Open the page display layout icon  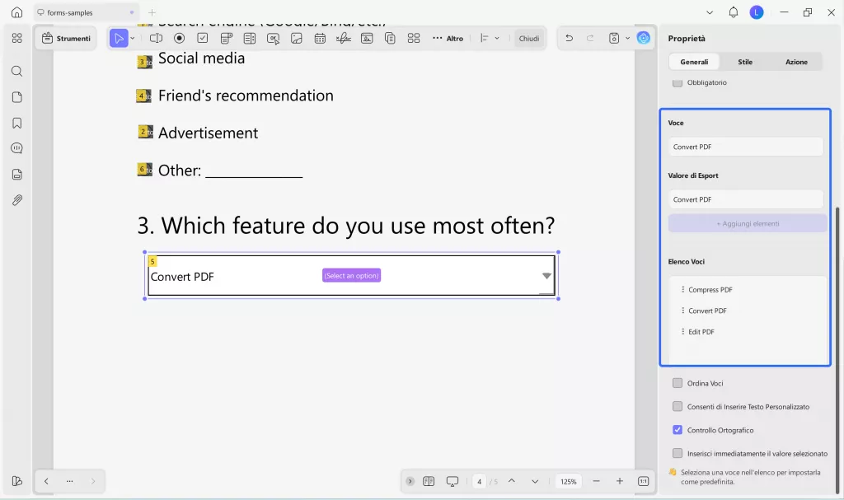429,481
